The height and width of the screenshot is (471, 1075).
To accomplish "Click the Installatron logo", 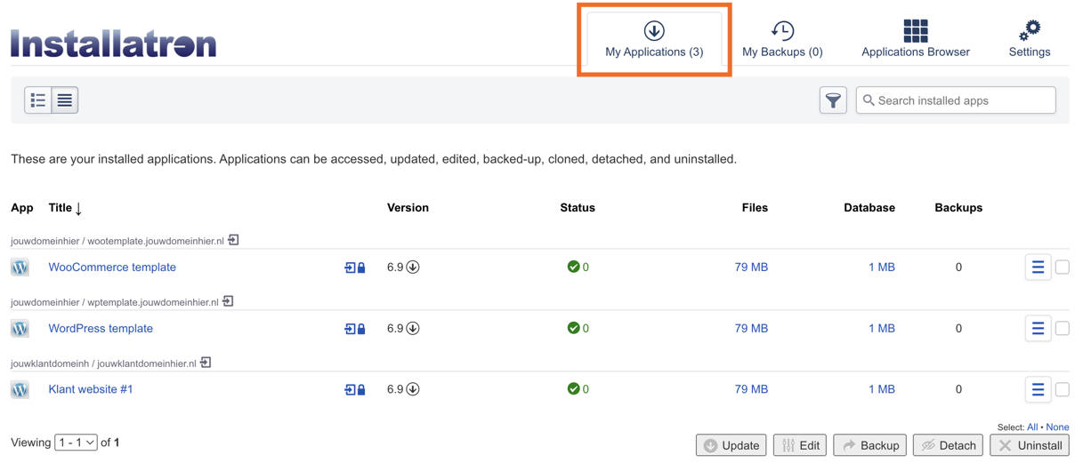I will pyautogui.click(x=114, y=43).
